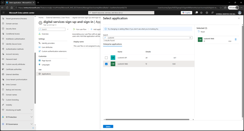Screen dimensions: 244x131
Task: Open a new browser tab
Action: tap(38, 3)
